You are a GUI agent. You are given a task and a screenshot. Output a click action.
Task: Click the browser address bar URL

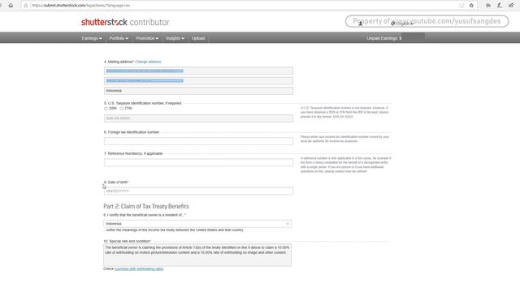pyautogui.click(x=81, y=6)
